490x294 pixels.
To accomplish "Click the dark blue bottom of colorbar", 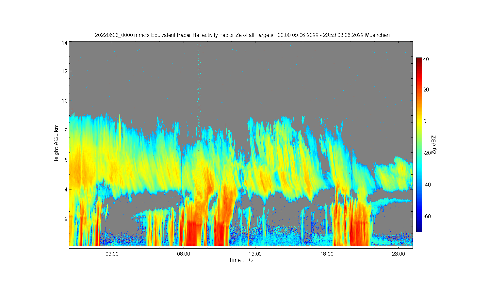I will (419, 229).
